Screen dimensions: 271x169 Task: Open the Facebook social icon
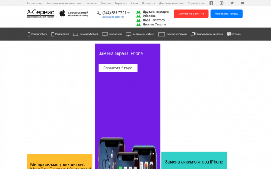[211, 3]
